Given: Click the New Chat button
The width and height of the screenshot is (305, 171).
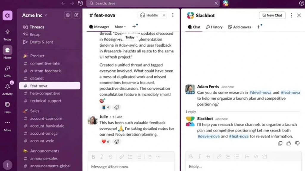Looking at the screenshot, I should point(272,15).
